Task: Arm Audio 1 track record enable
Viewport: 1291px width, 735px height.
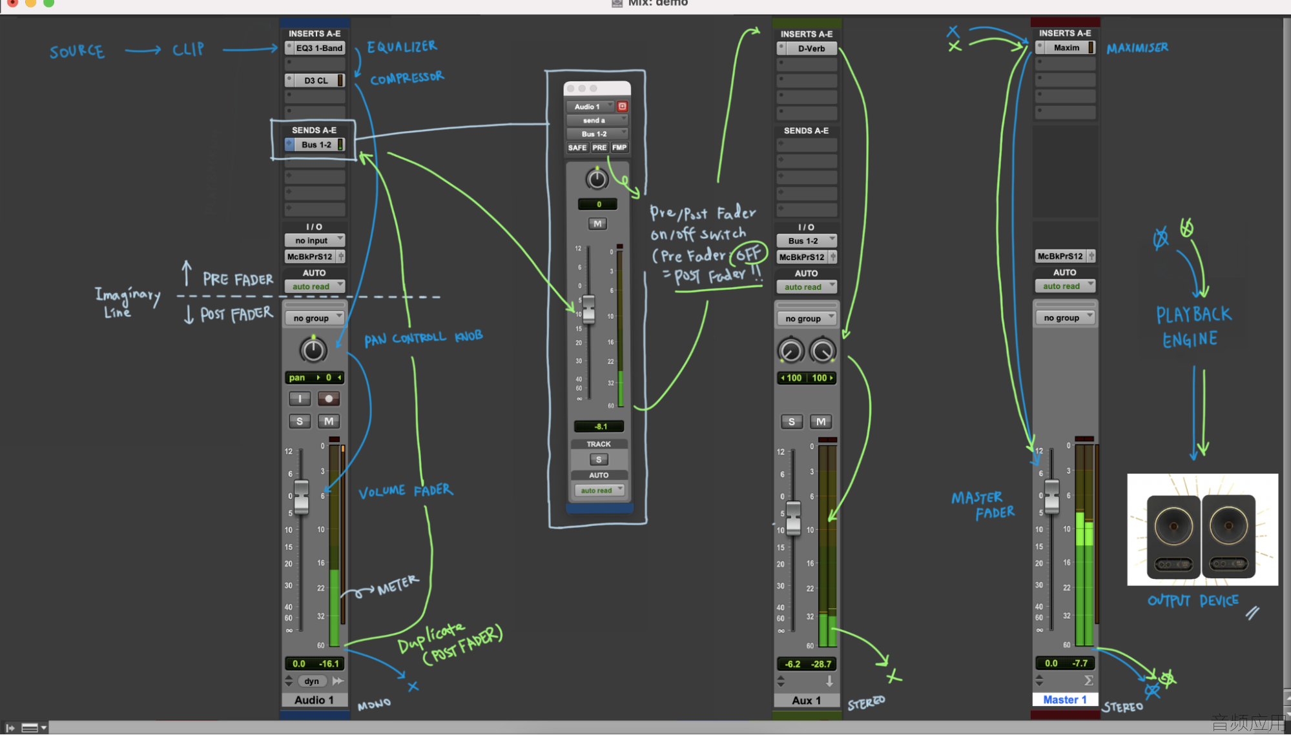Action: [x=329, y=399]
